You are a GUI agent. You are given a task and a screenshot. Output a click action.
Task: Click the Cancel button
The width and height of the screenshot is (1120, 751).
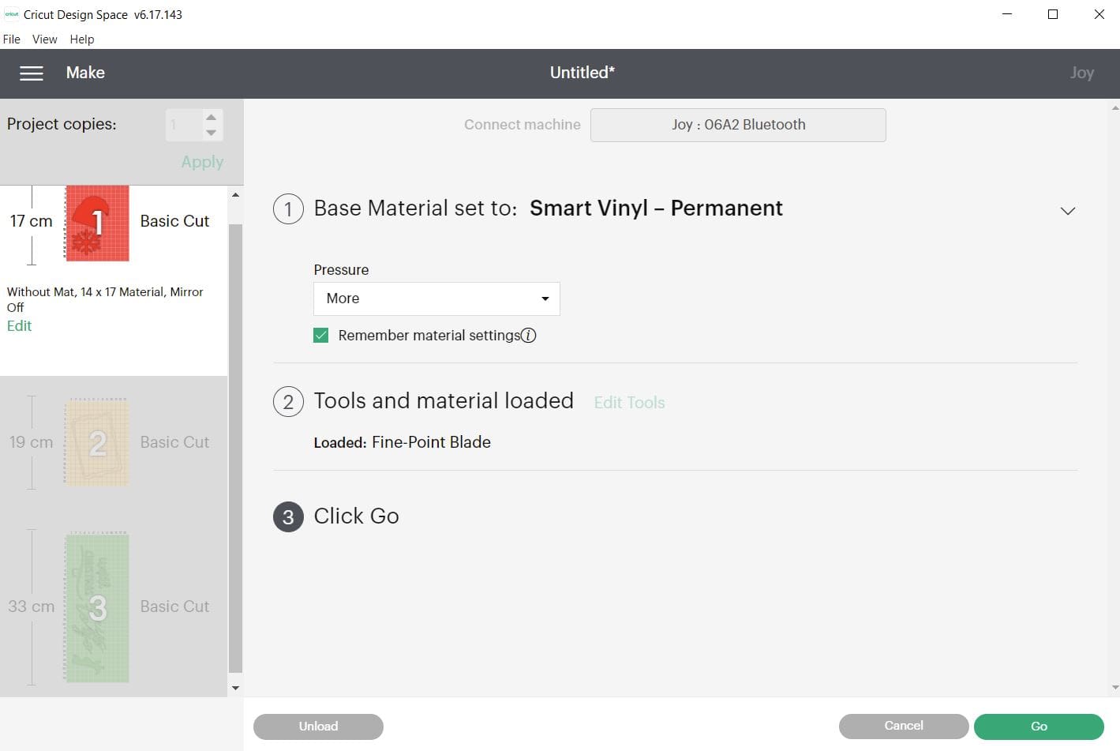click(904, 727)
